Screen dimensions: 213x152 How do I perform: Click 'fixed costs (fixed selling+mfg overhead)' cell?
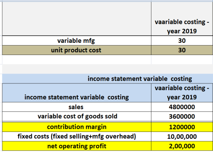point(76,136)
